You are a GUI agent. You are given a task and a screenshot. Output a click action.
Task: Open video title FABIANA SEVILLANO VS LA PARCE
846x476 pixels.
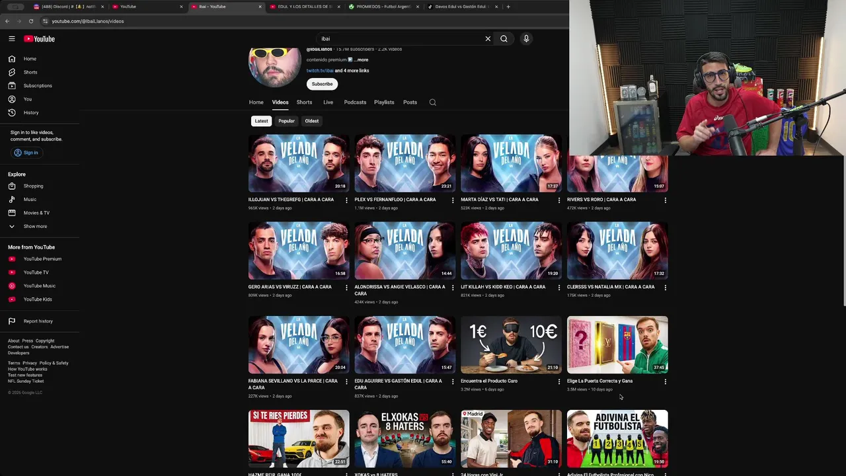coord(293,384)
